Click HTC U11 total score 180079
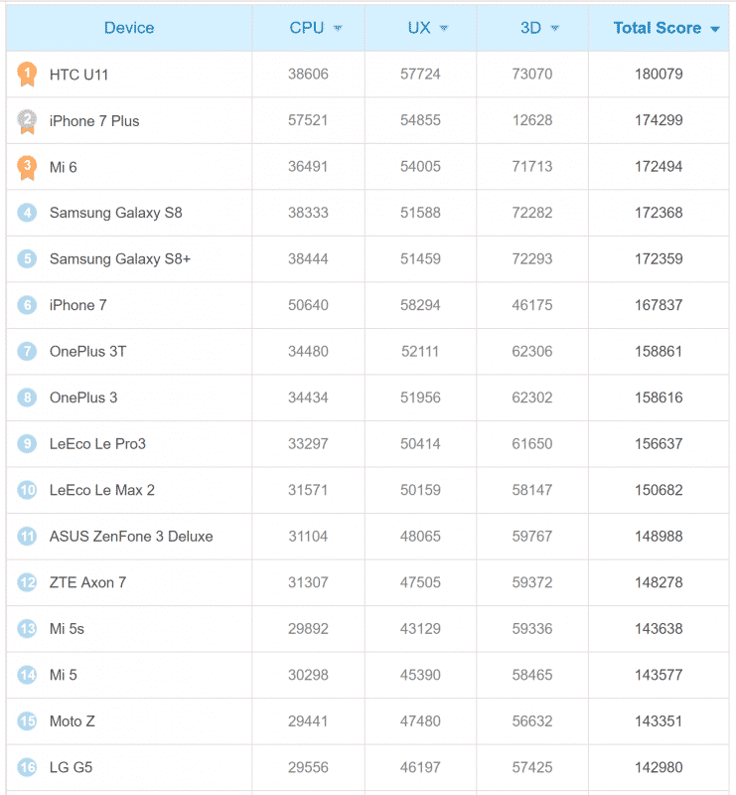Image resolution: width=736 pixels, height=795 pixels. (659, 75)
